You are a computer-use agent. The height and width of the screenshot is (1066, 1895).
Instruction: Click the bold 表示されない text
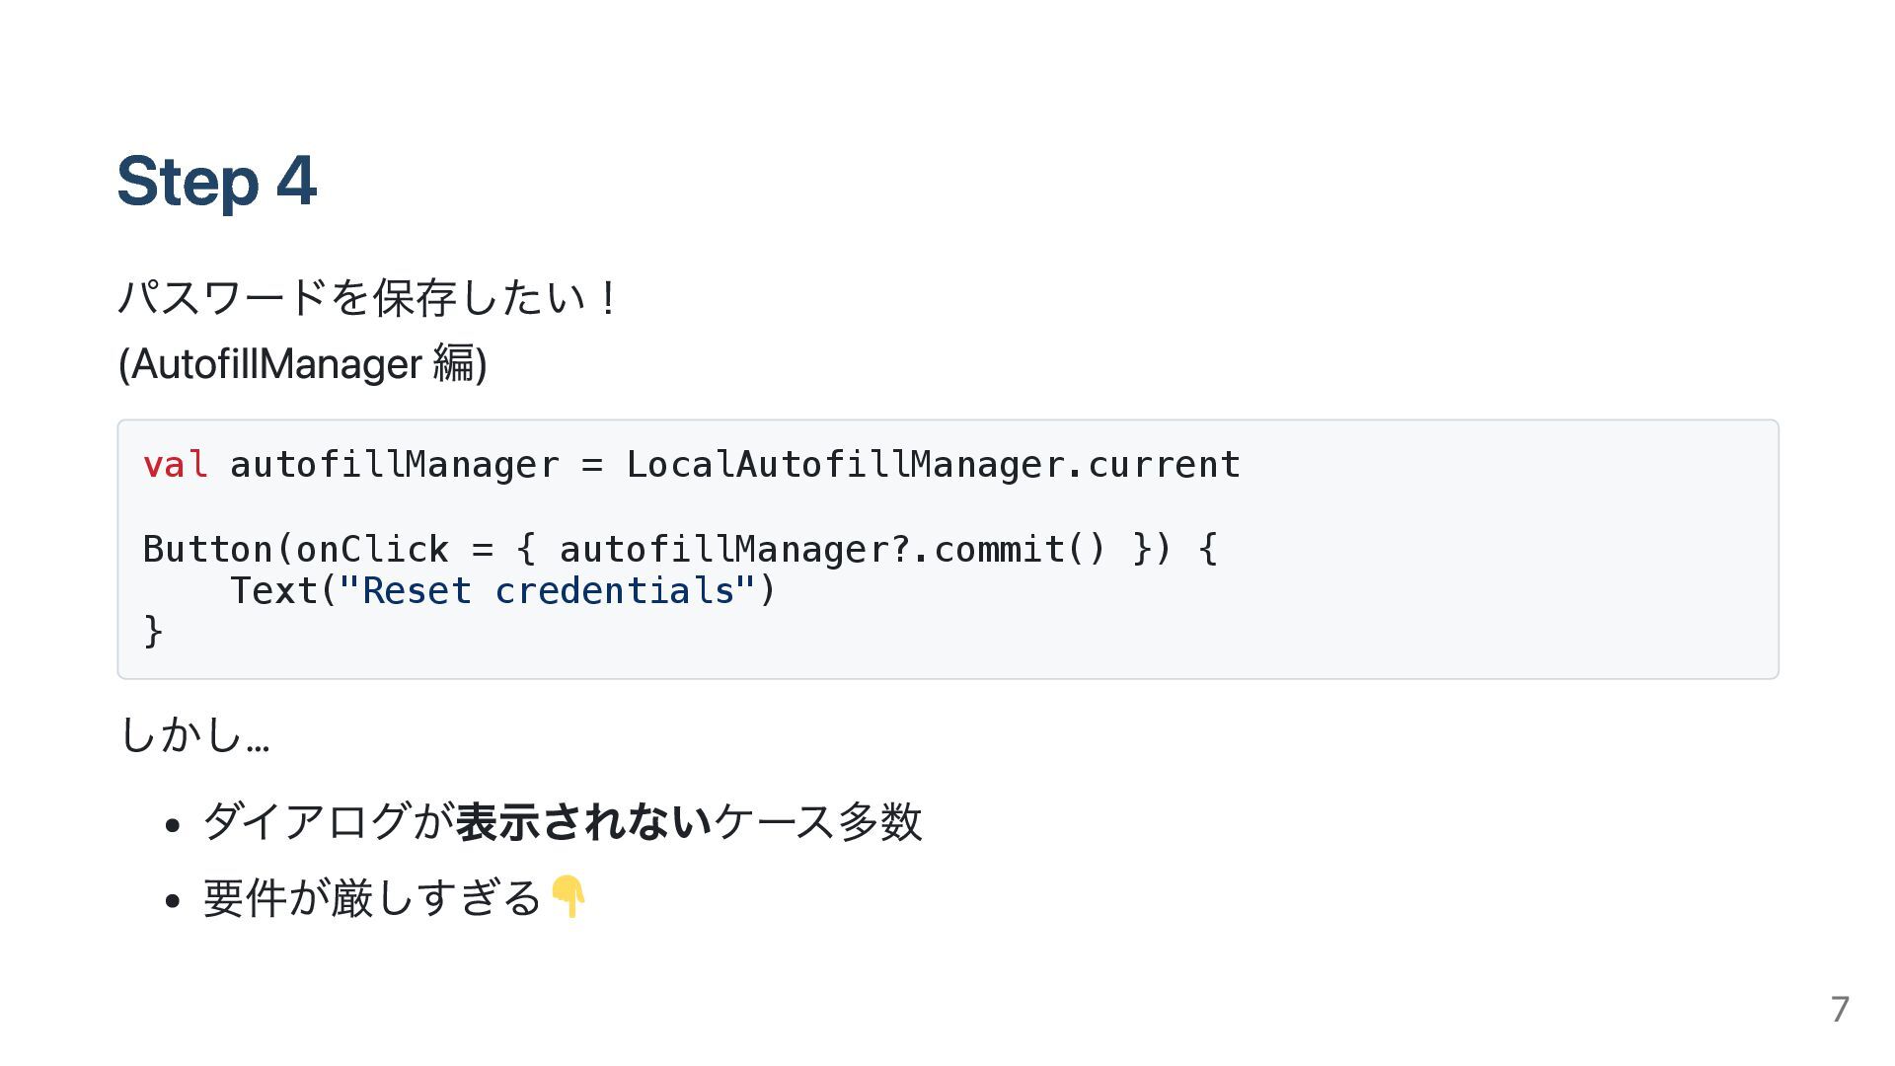[583, 821]
